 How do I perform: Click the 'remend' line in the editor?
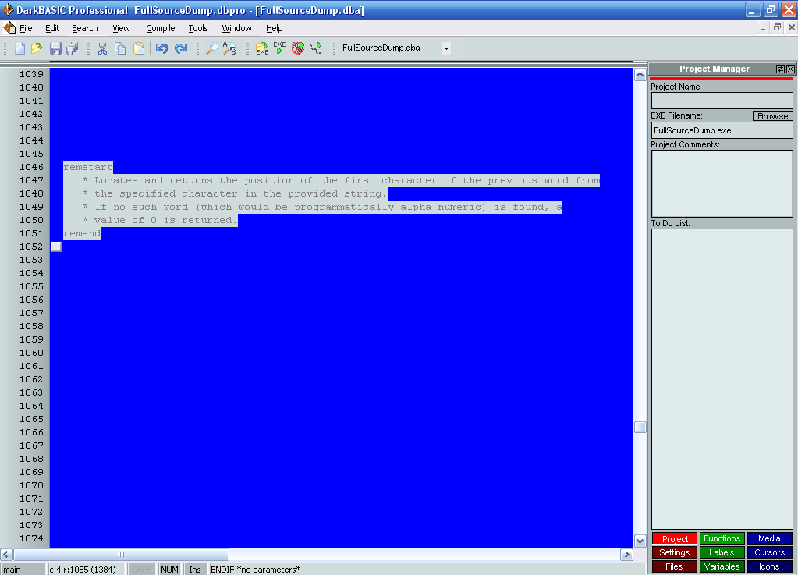coord(82,233)
